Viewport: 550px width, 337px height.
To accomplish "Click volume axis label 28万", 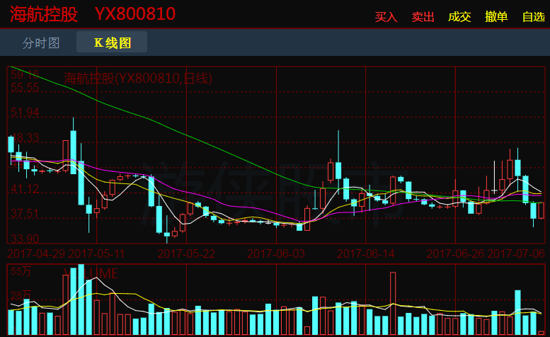I will click(x=21, y=295).
